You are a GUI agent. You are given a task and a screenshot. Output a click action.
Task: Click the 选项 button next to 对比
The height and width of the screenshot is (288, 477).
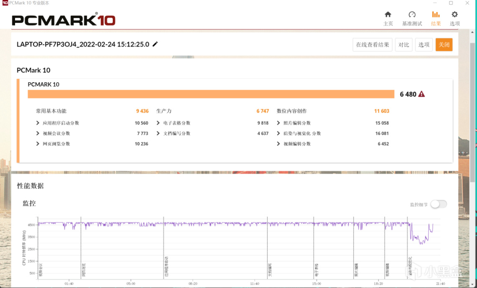[424, 45]
